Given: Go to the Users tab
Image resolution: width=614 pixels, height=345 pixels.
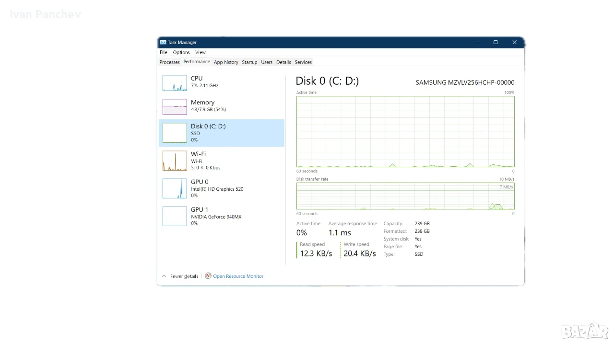Looking at the screenshot, I should coord(267,62).
